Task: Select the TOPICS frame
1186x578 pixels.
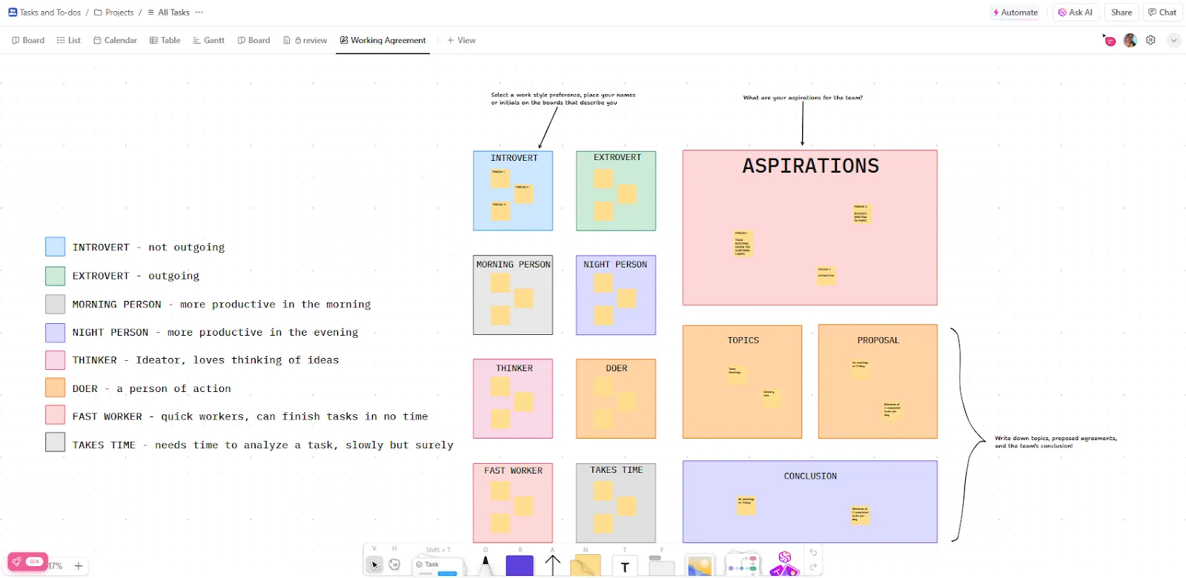Action: pos(742,382)
